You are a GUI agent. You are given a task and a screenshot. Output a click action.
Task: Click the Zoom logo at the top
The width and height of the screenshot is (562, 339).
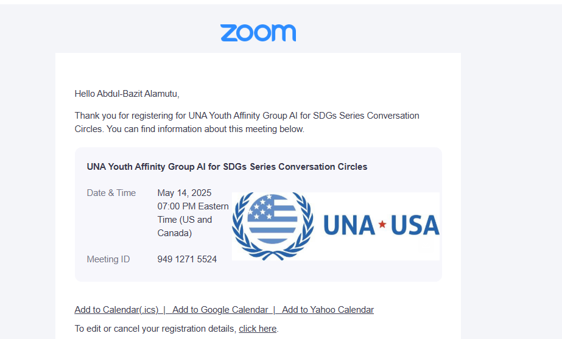pyautogui.click(x=258, y=33)
